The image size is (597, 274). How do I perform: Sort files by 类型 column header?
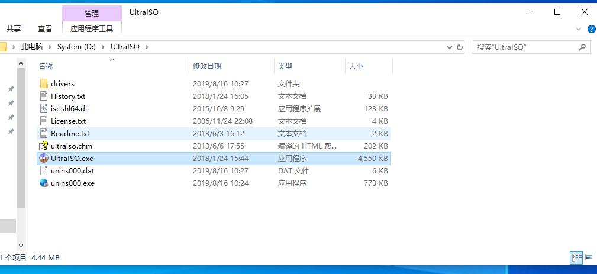tap(285, 66)
